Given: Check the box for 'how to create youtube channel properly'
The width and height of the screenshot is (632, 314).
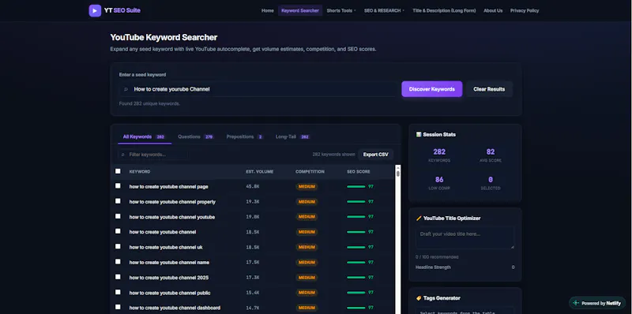Looking at the screenshot, I should (x=118, y=201).
